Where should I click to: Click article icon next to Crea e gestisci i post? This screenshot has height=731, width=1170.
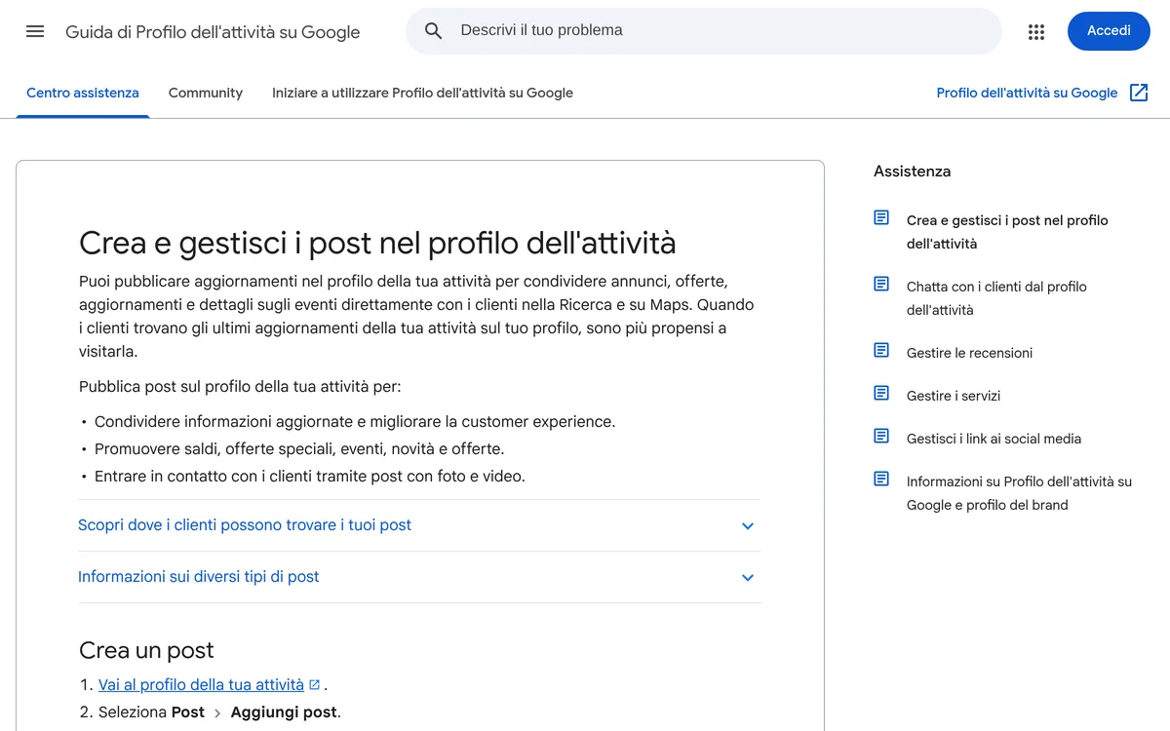point(881,217)
